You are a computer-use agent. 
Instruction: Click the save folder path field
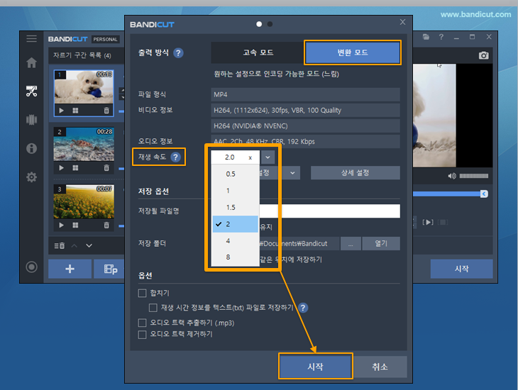299,244
